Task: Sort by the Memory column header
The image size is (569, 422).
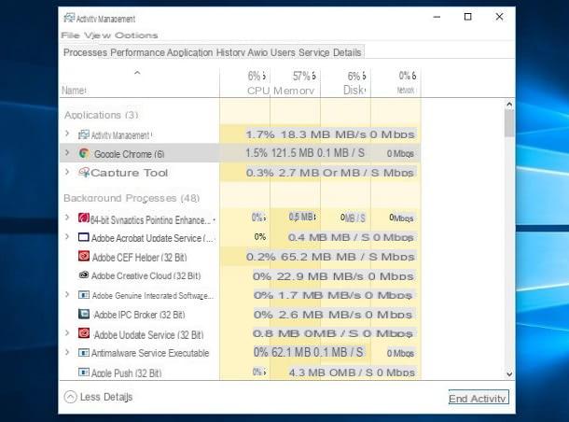Action: [x=296, y=83]
